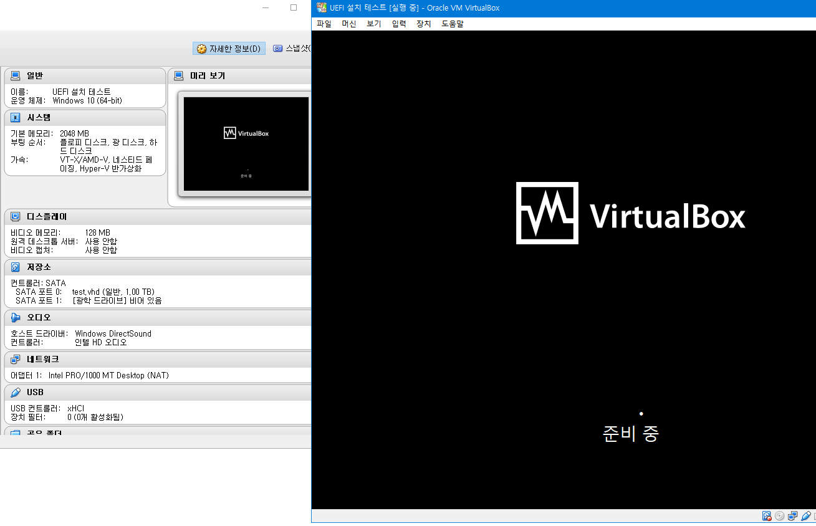
Task: Click the 일반 section monitor icon
Action: click(16, 76)
